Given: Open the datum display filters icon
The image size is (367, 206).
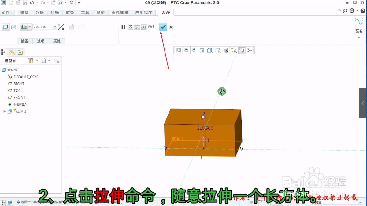Looking at the screenshot, I should tap(234, 50).
